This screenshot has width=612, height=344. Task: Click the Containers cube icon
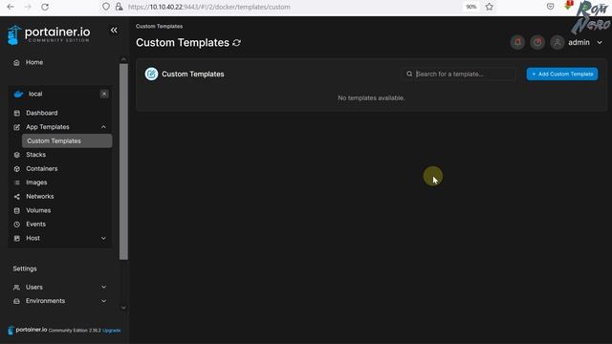17,169
